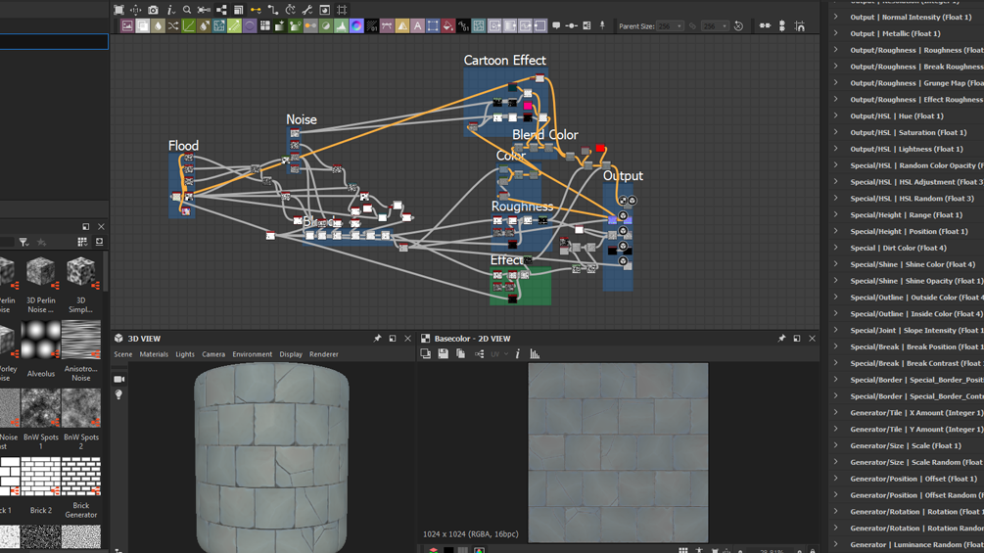The width and height of the screenshot is (984, 553).
Task: Open the Materials menu in 3D view
Action: 154,354
